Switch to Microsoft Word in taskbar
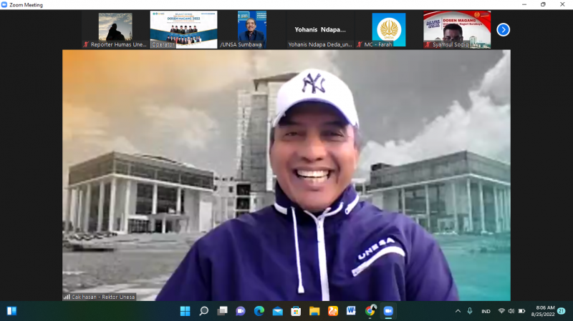Image resolution: width=573 pixels, height=321 pixels. click(x=351, y=311)
